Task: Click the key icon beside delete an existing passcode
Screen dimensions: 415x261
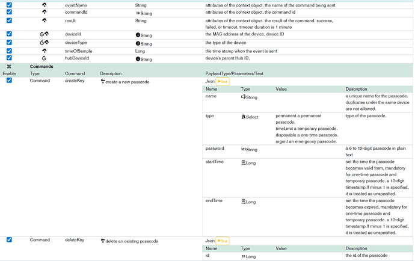Action: click(x=103, y=241)
